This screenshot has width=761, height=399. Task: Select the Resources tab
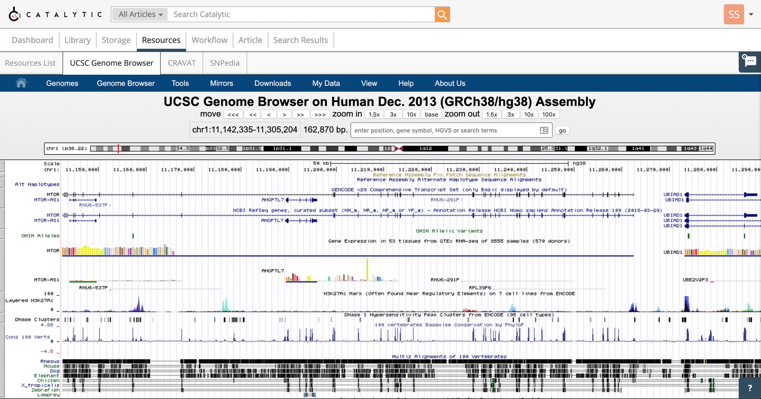tap(161, 40)
